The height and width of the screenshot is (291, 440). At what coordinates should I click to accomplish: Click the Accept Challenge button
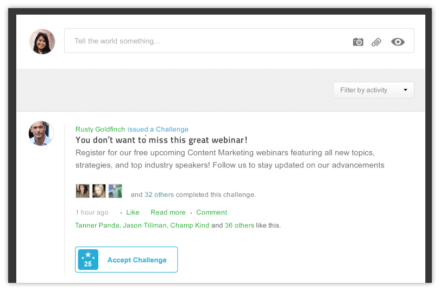[x=126, y=260]
